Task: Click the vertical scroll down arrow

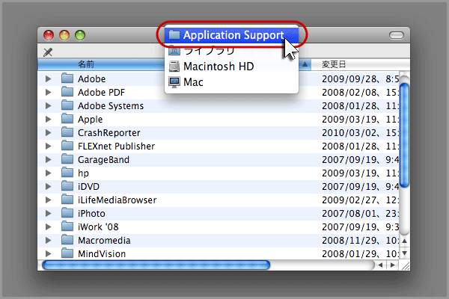Action: pos(404,253)
